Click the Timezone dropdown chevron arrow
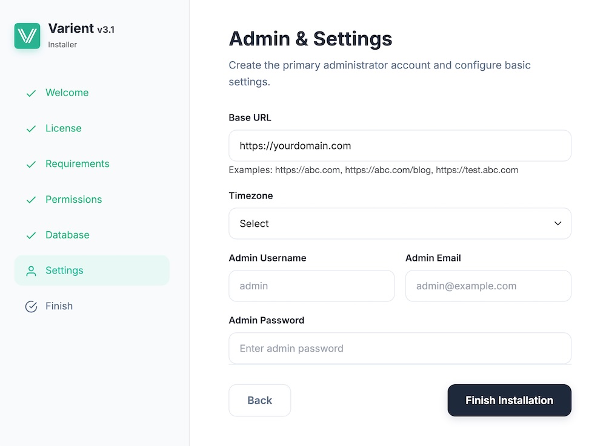 click(558, 223)
